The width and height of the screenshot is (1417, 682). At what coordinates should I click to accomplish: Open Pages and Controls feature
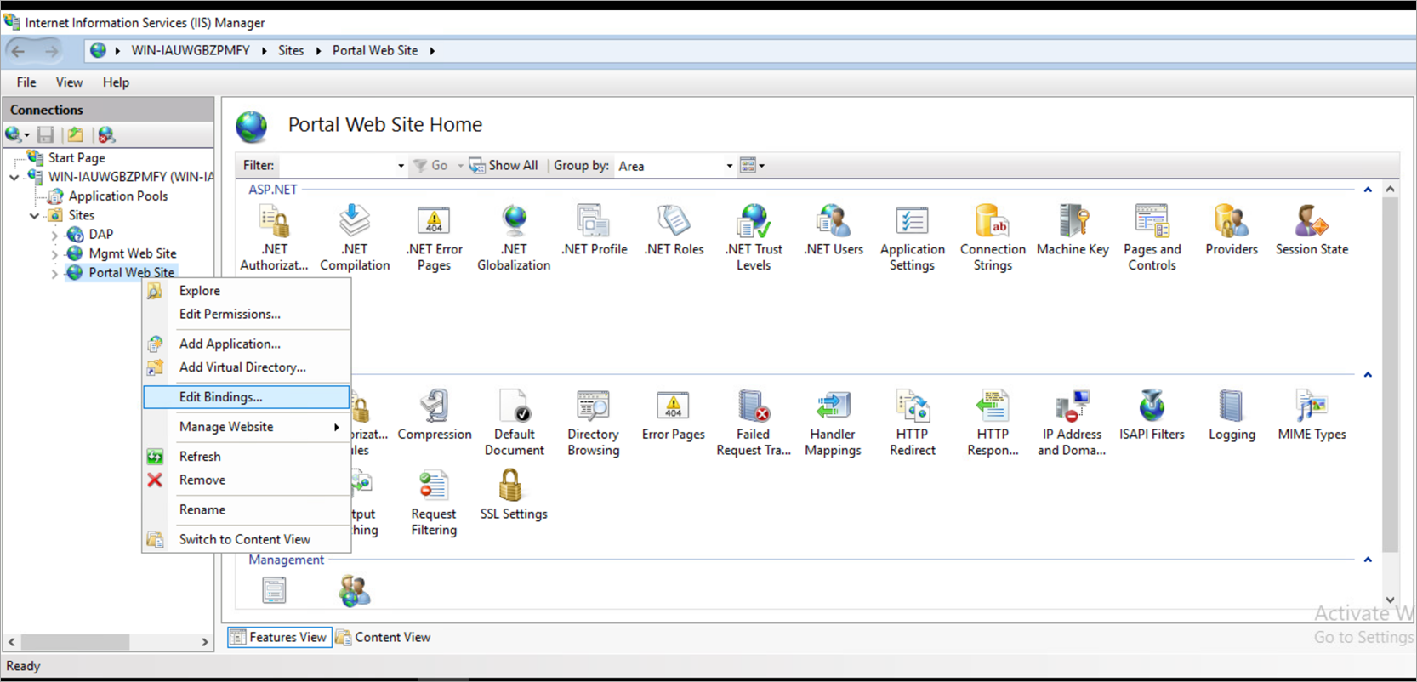pyautogui.click(x=1152, y=238)
